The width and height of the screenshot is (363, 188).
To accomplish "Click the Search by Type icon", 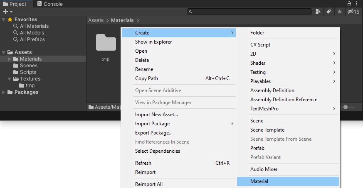I will [318, 12].
